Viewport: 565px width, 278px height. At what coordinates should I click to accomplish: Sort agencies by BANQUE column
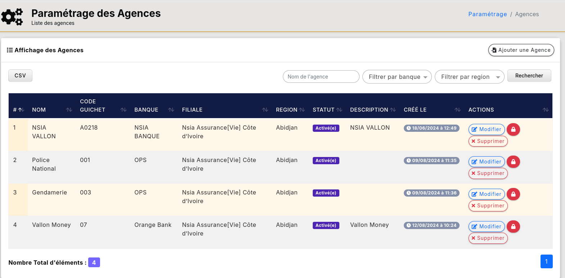(x=171, y=110)
